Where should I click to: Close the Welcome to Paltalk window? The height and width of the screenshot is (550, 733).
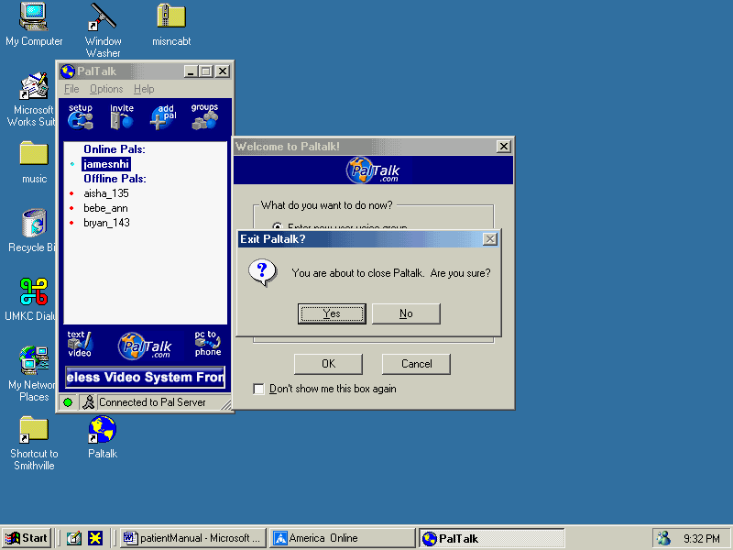point(503,147)
